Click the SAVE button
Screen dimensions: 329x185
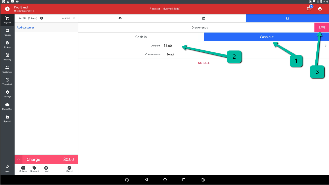coord(322,27)
